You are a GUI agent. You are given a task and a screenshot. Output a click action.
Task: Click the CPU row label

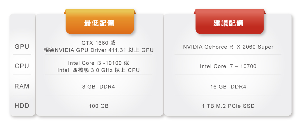22,66
